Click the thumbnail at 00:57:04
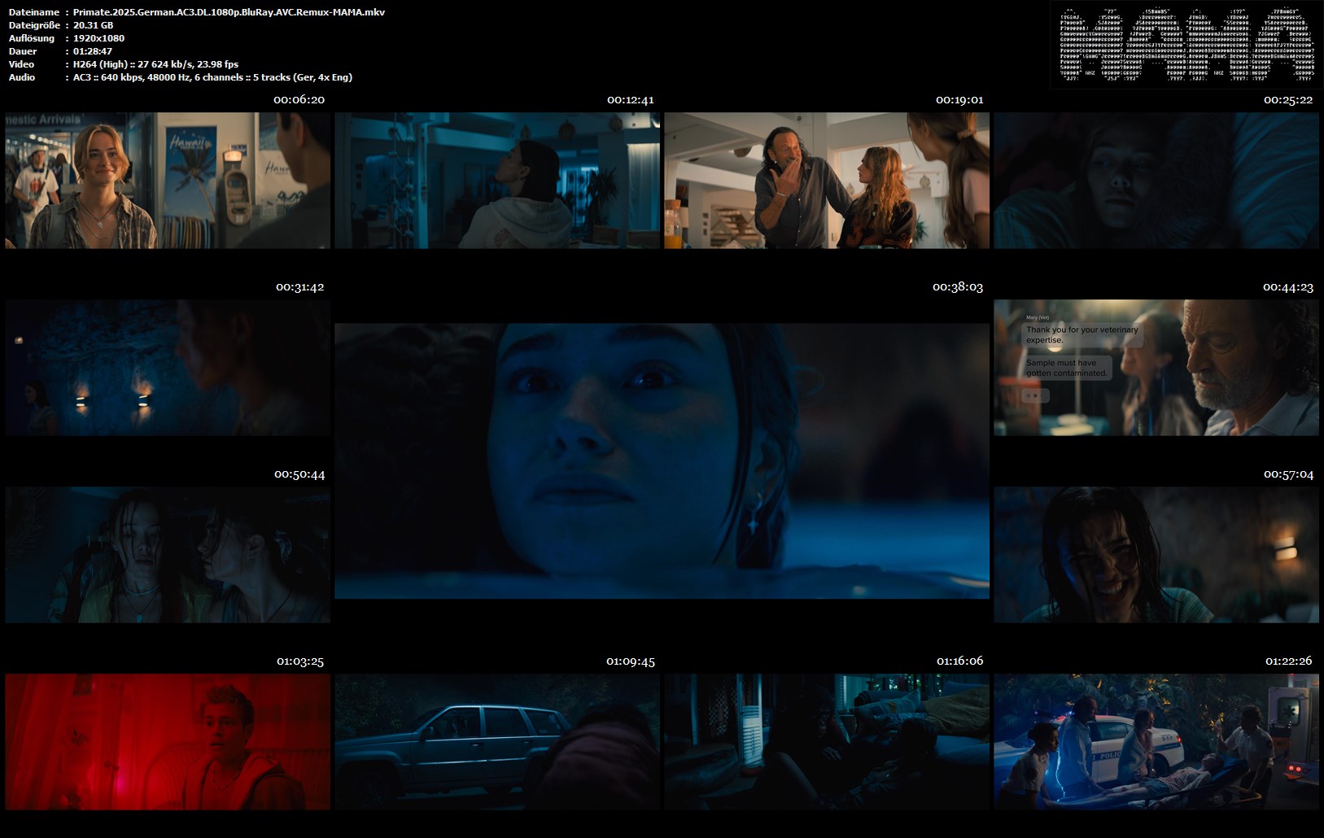 [1156, 555]
